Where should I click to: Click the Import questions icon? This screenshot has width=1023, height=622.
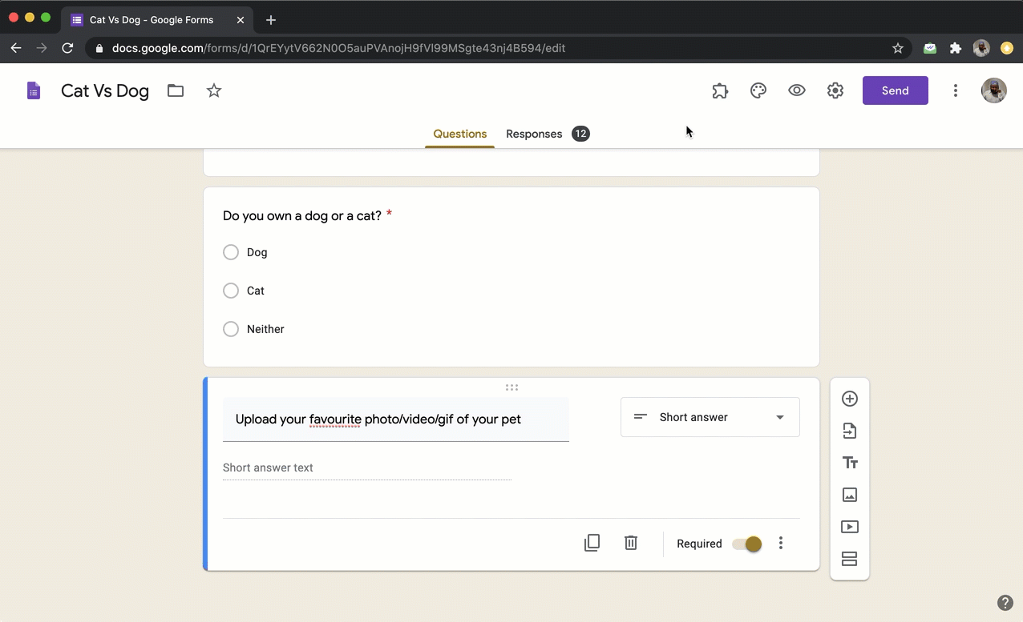(x=850, y=431)
